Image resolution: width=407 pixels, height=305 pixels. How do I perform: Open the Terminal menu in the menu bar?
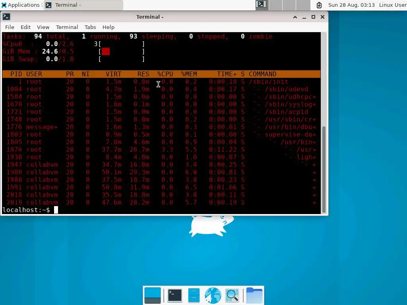click(x=67, y=27)
